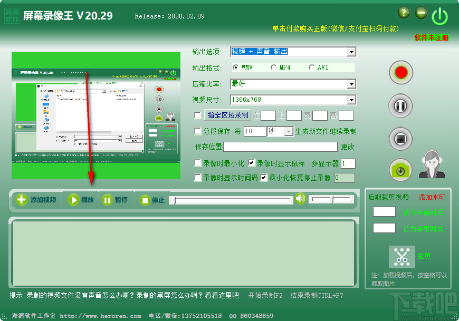Click the crop end time field

(384, 228)
